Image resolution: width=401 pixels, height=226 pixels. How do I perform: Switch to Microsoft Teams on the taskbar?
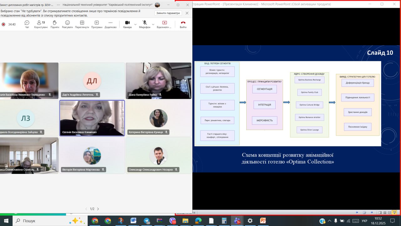click(237, 221)
